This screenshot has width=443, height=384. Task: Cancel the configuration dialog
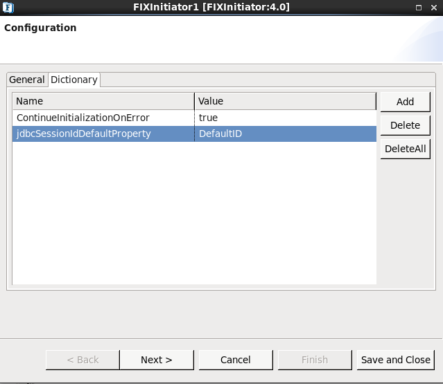point(236,360)
